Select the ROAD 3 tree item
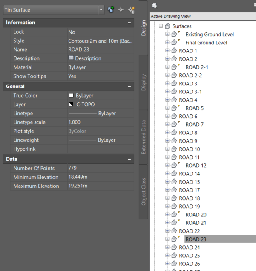The height and width of the screenshot is (271, 256). click(x=188, y=84)
